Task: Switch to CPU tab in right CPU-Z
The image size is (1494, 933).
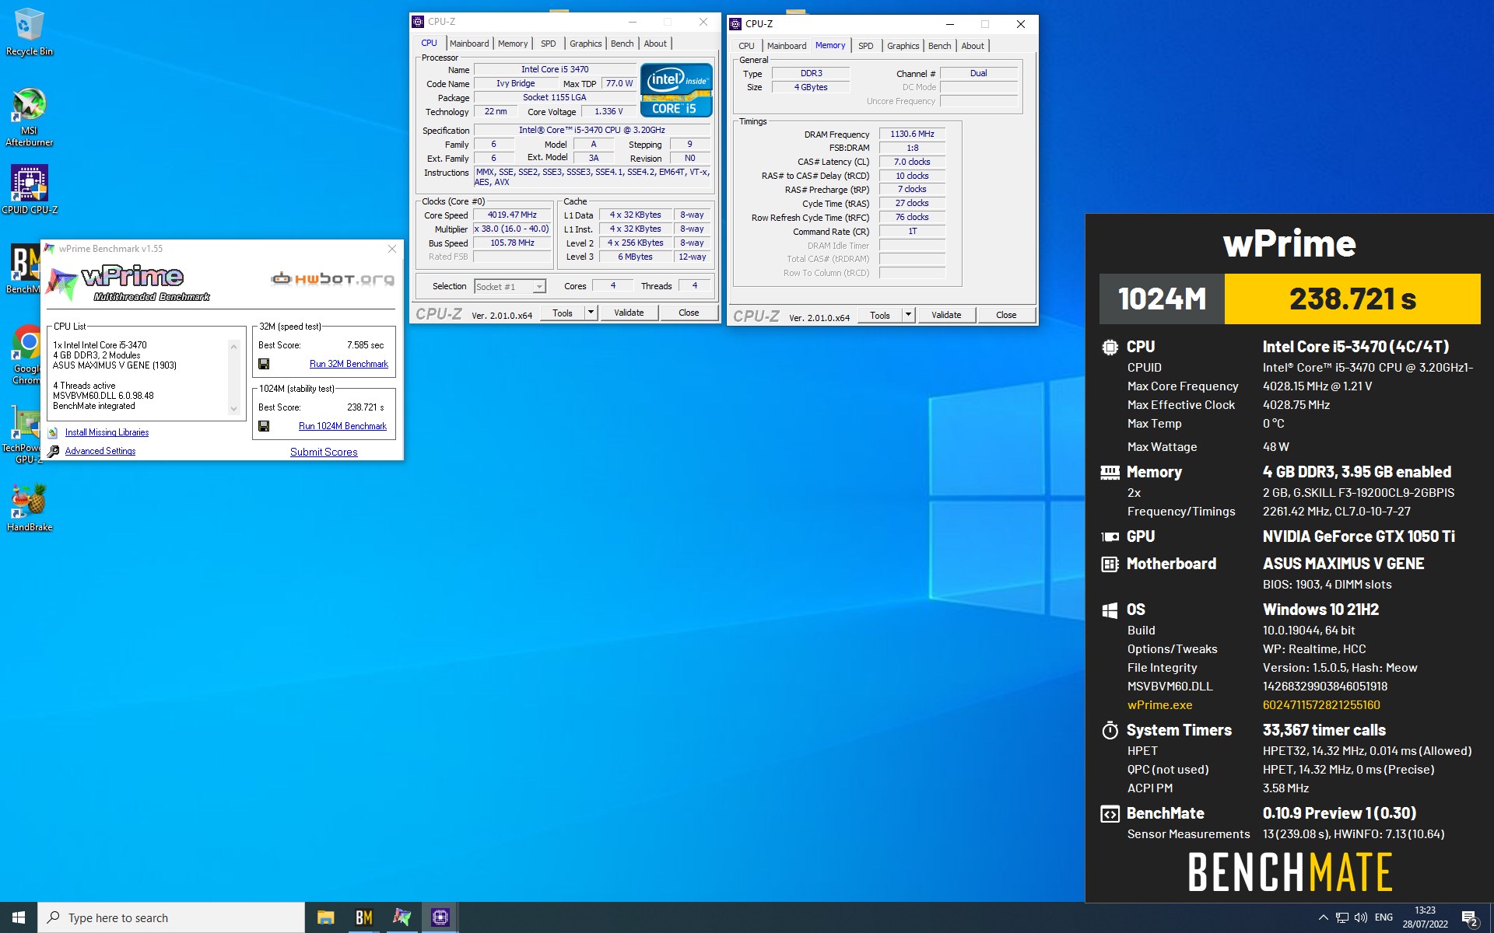Action: pyautogui.click(x=746, y=46)
